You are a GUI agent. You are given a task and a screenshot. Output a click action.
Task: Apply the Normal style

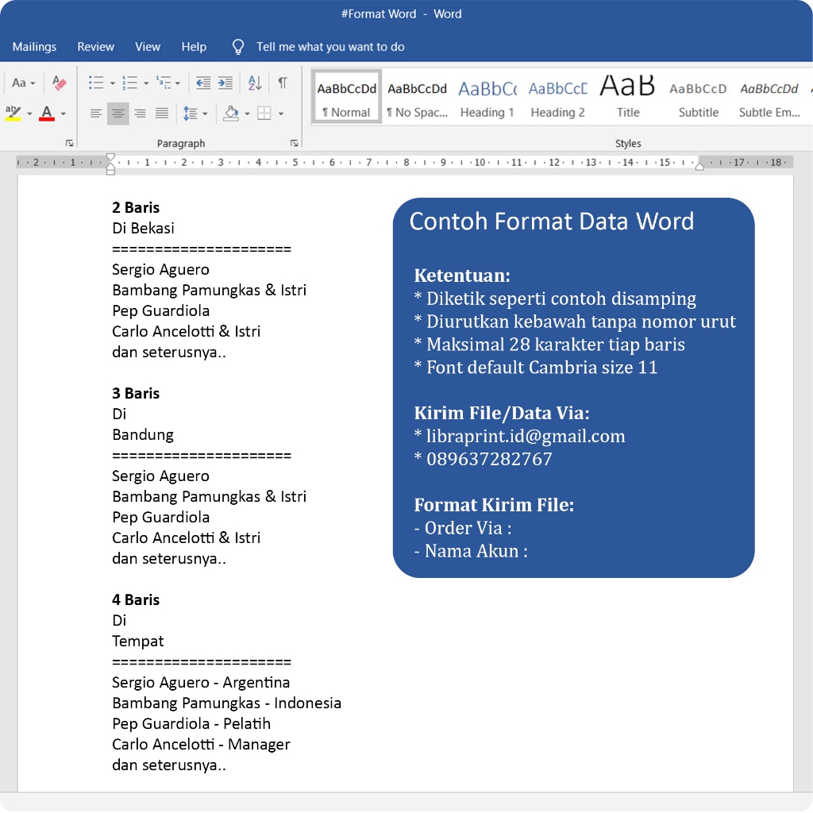[x=347, y=97]
